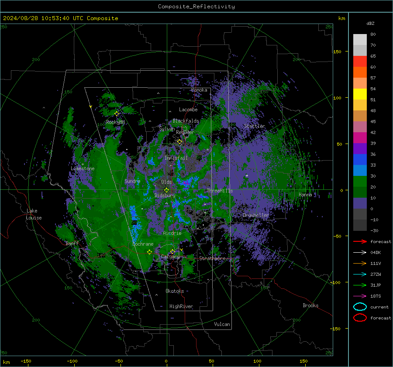Click the ThreeHills town label
The width and height of the screenshot is (393, 367).
(220, 191)
